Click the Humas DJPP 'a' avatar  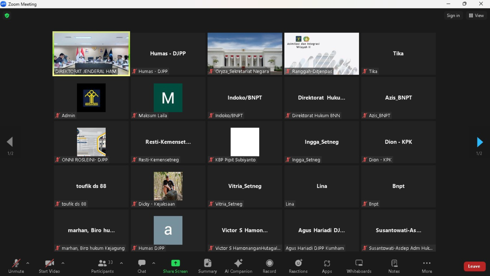[x=168, y=230]
